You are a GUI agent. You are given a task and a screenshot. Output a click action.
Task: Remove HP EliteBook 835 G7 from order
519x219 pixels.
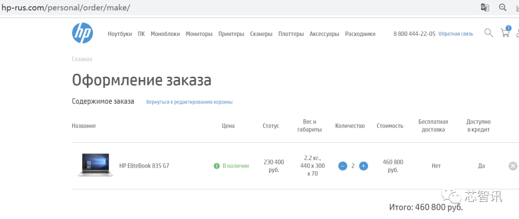tap(513, 166)
